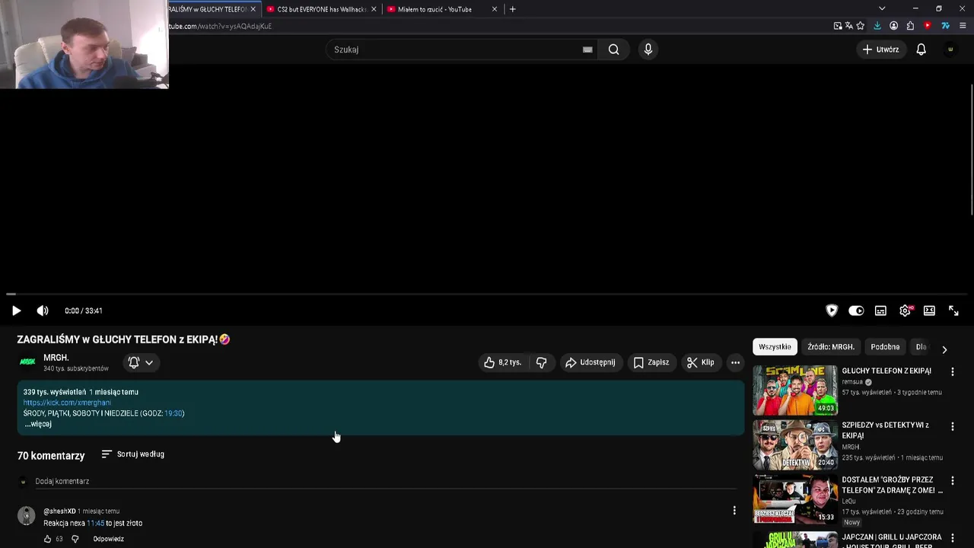Click the Dodaj komentarz field
The height and width of the screenshot is (548, 974).
tap(385, 481)
